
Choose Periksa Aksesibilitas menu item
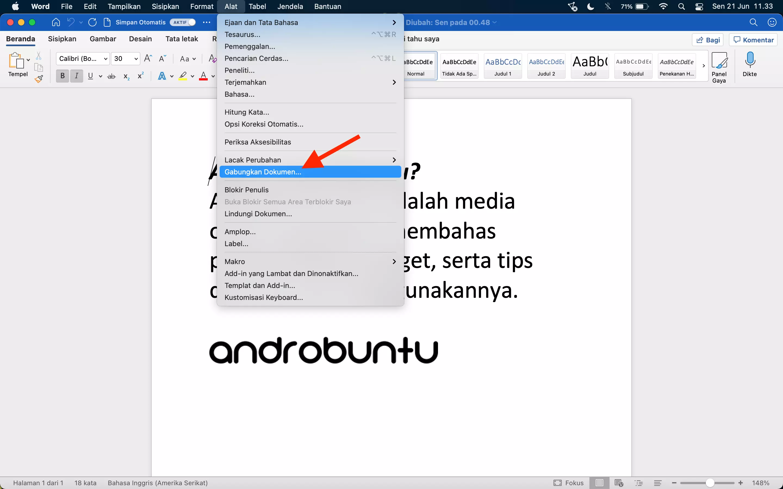coord(310,142)
